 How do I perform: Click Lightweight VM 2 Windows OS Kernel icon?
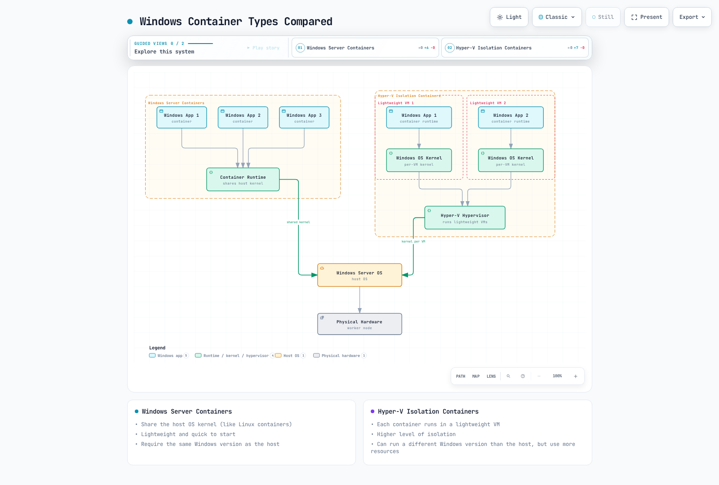[x=483, y=153]
